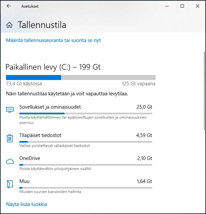
Task: Click the back arrow icon
Action: tap(9, 6)
